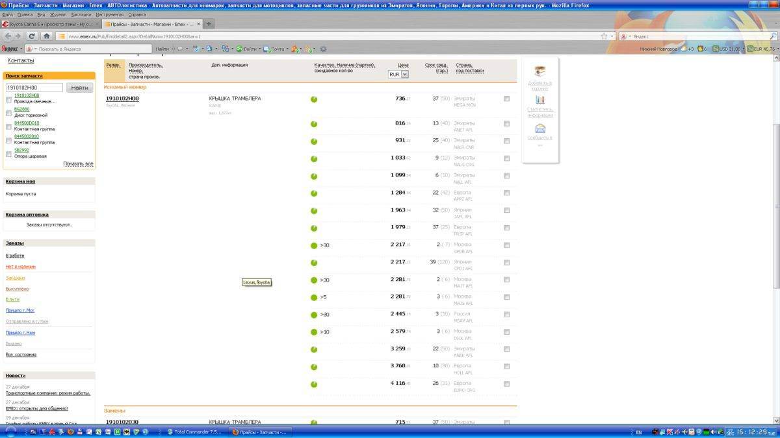The image size is (780, 438).
Task: Focus the part number search field
Action: coord(34,88)
